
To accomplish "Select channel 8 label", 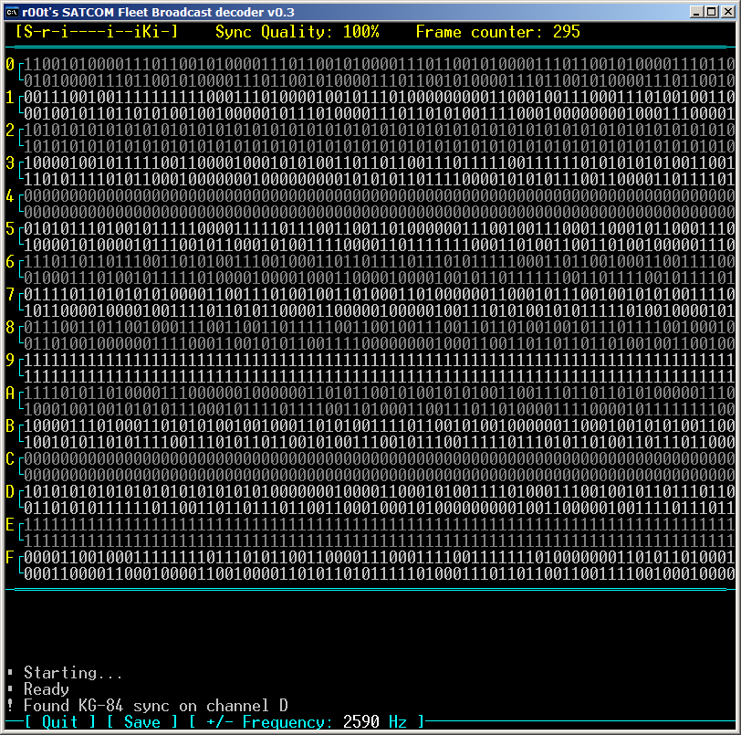I will (10, 327).
